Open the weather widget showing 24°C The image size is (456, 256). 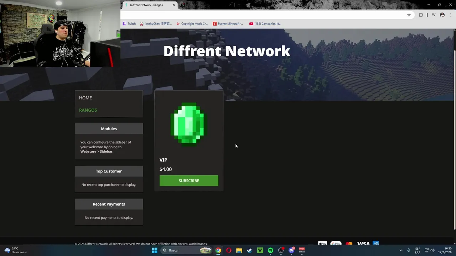click(15, 250)
